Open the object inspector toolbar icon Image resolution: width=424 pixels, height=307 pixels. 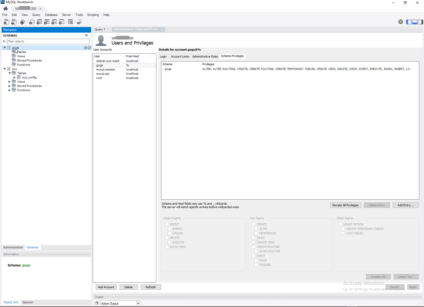coord(23,22)
